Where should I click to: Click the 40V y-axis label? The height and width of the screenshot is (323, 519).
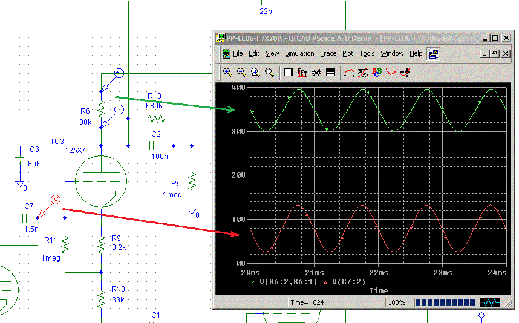238,88
